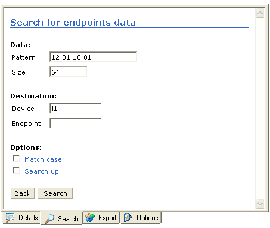The width and height of the screenshot is (270, 228).
Task: Click the Search tab magnifying glass icon
Action: (49, 219)
